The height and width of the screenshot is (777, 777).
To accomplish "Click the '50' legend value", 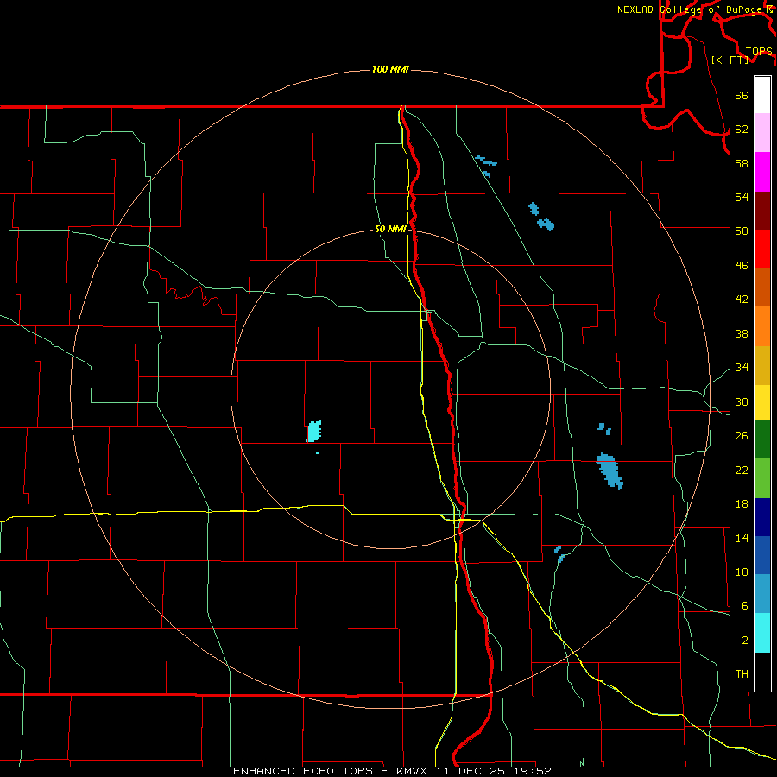I will (742, 231).
